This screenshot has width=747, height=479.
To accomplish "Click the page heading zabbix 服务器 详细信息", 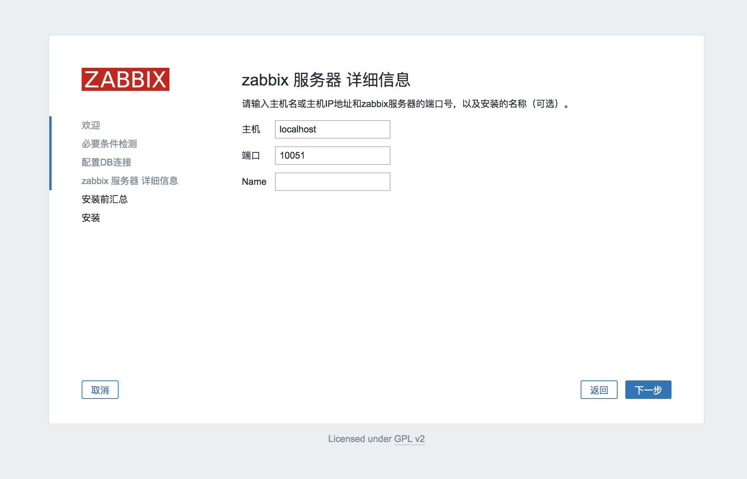I will pos(326,80).
